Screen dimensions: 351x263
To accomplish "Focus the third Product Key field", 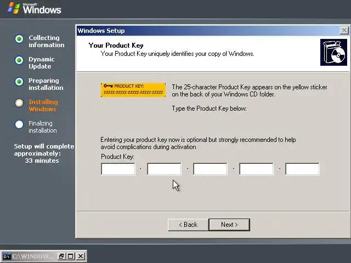I will tap(210, 169).
